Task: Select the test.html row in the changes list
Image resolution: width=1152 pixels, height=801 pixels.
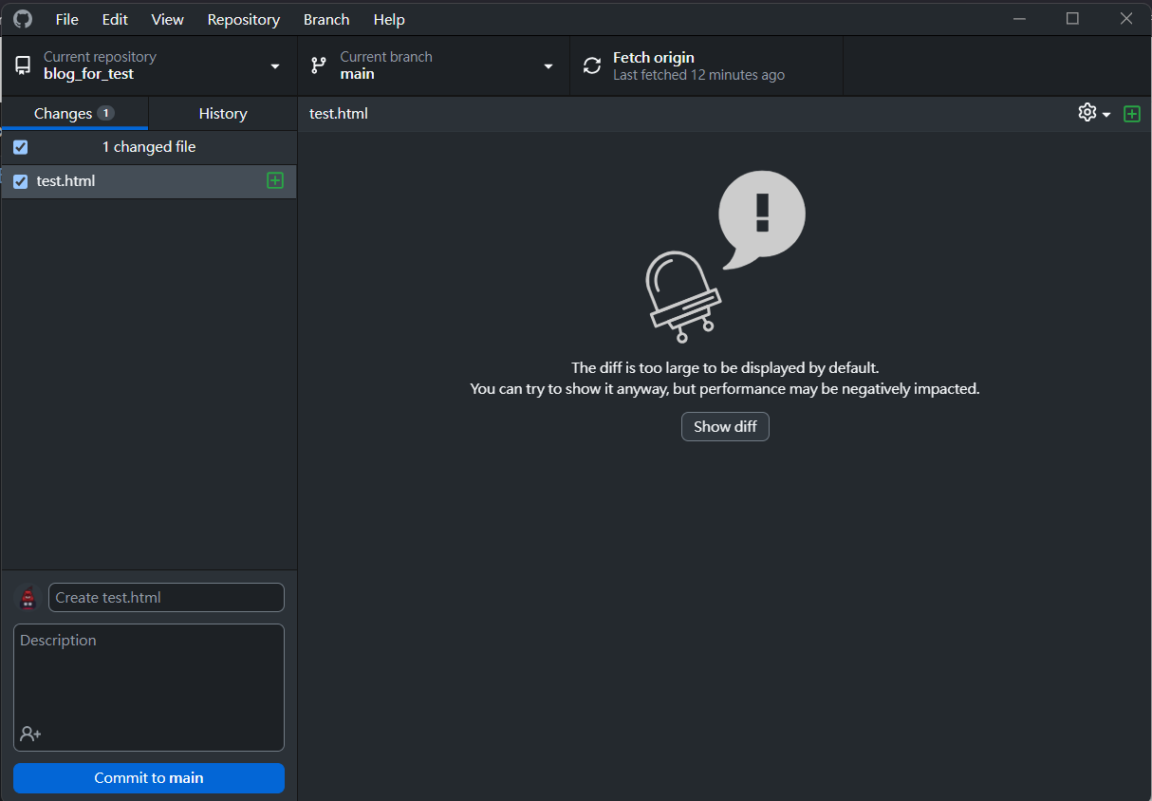Action: click(149, 181)
